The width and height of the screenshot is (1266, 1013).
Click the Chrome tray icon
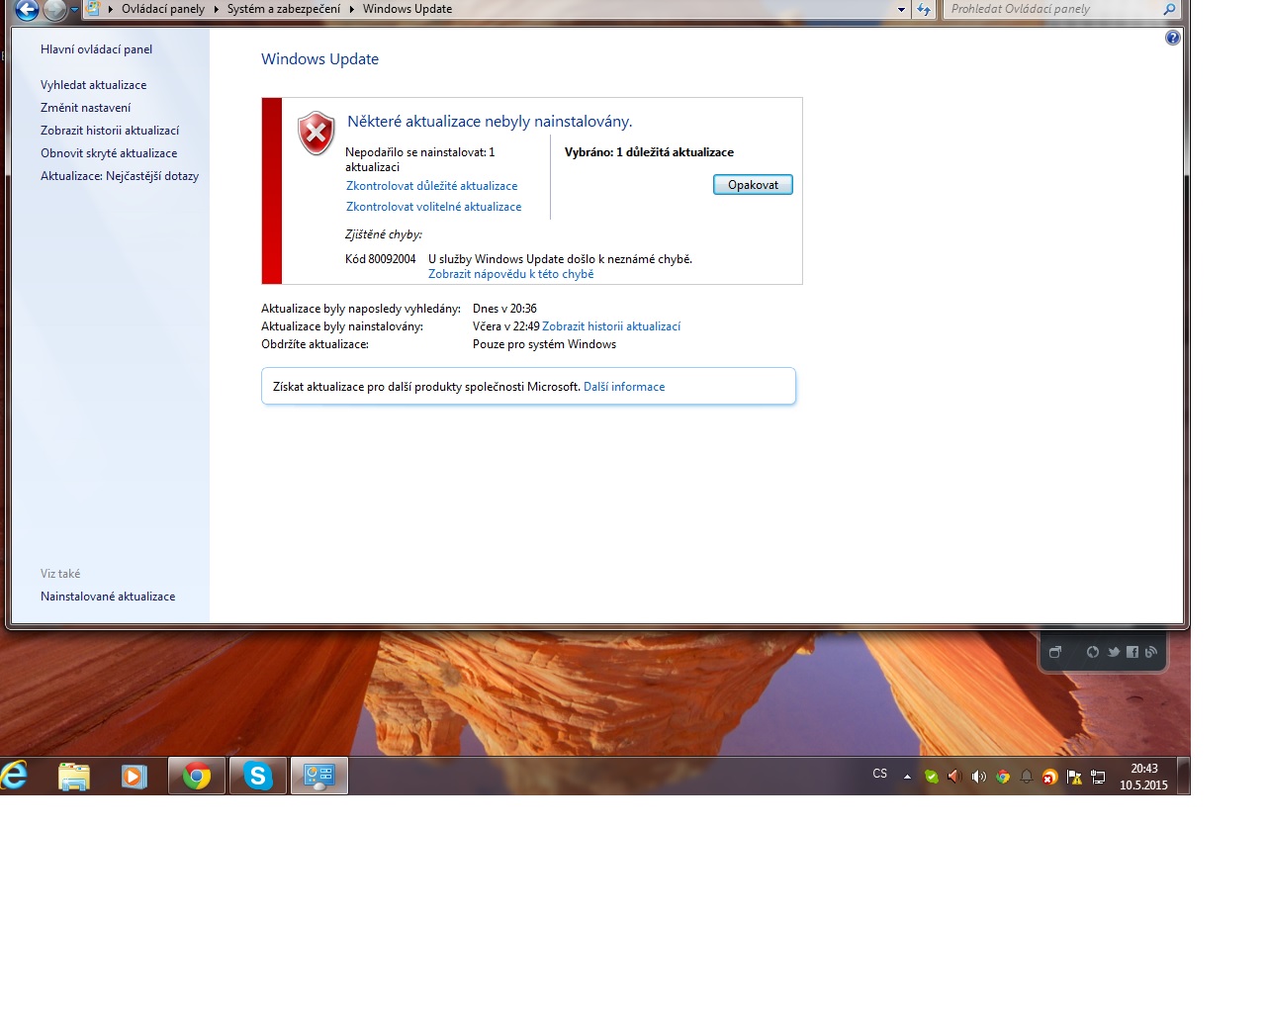pos(1003,777)
